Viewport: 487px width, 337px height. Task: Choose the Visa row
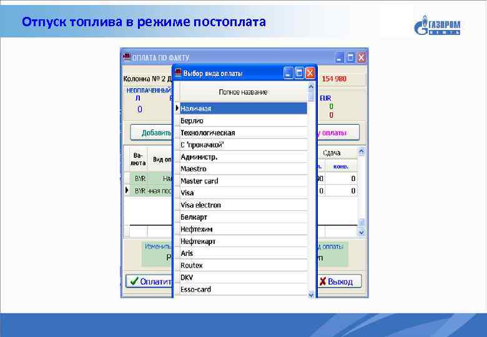(243, 193)
